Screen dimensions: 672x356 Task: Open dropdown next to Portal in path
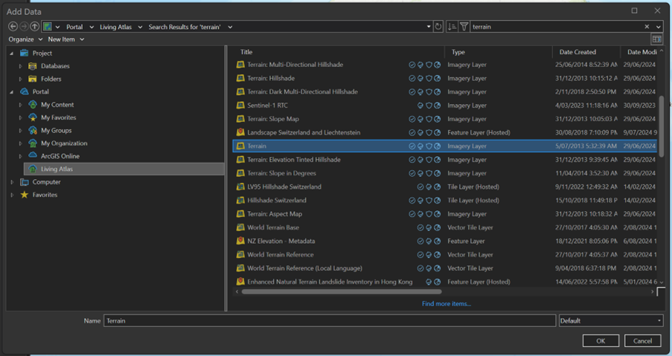(92, 27)
